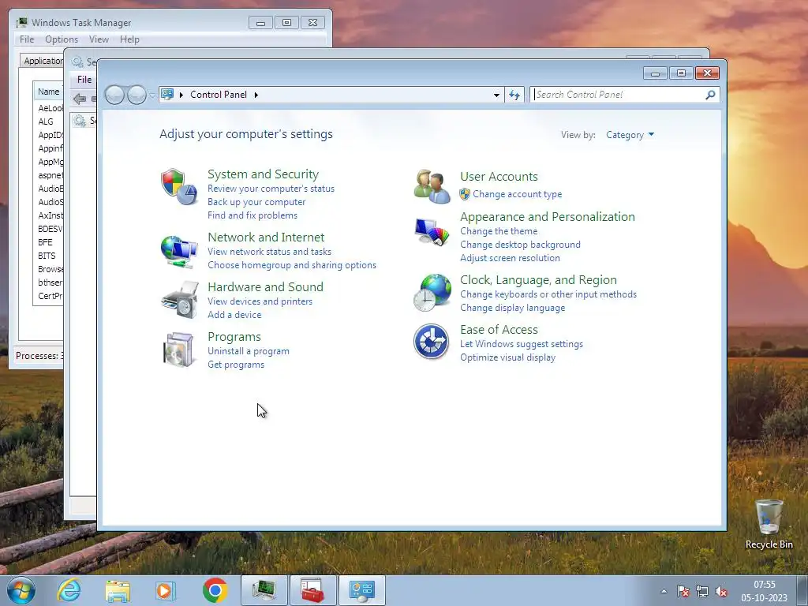Open the Options menu in Task Manager
This screenshot has height=606, width=808.
[62, 39]
